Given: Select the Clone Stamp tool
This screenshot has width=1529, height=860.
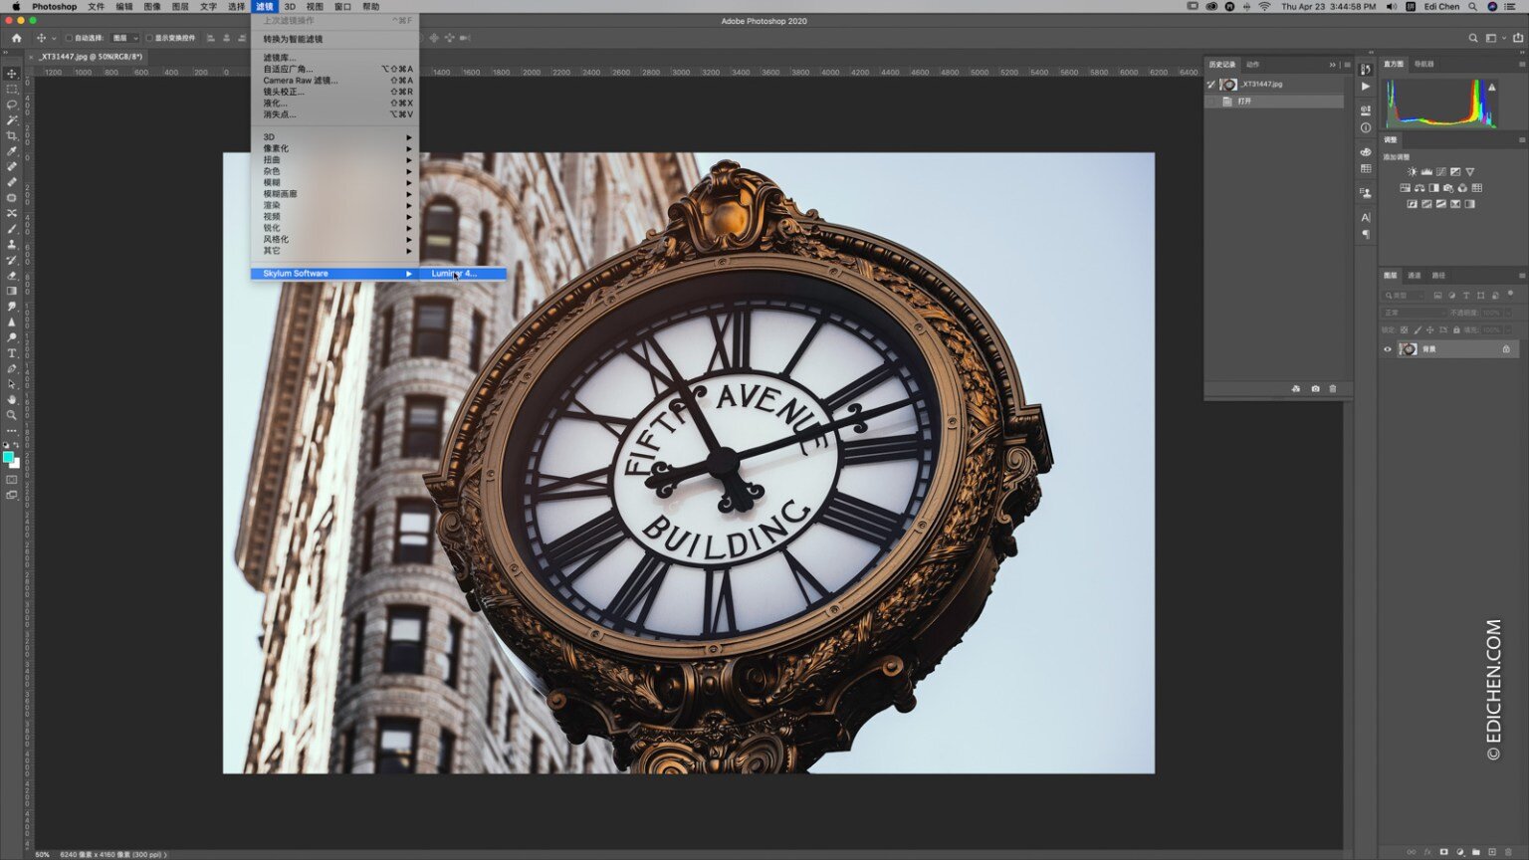Looking at the screenshot, I should 12,244.
